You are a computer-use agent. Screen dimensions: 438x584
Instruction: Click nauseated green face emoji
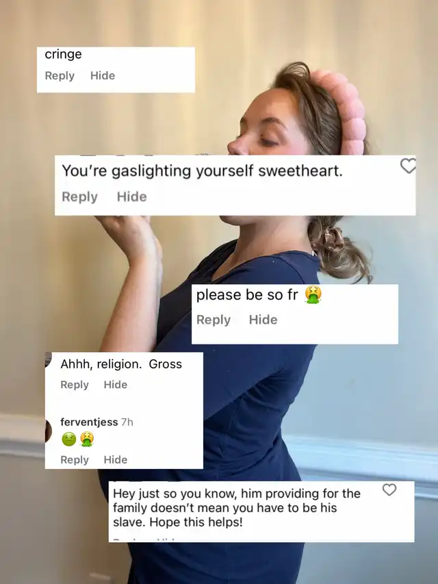coord(68,439)
